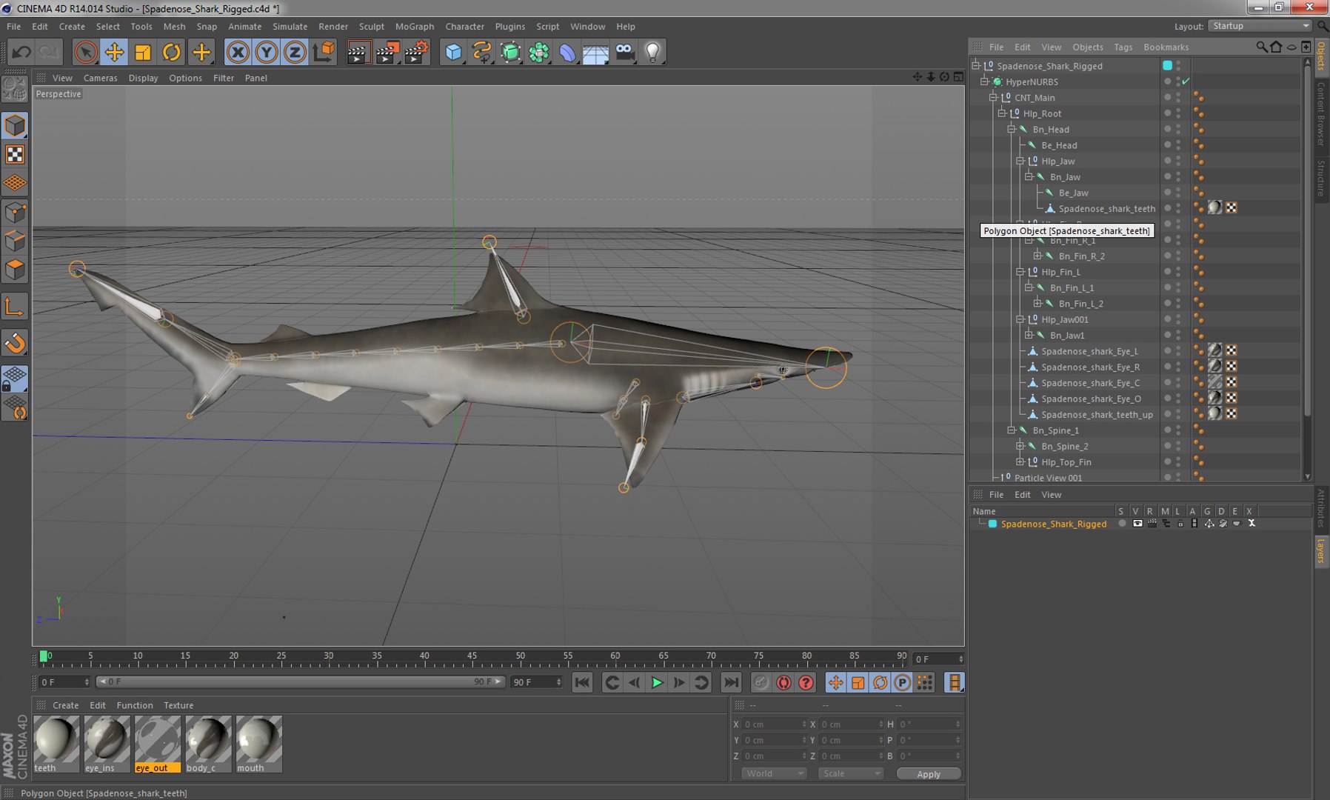This screenshot has width=1330, height=800.
Task: Expand Bn_Spine_2 tree node
Action: [x=1020, y=446]
